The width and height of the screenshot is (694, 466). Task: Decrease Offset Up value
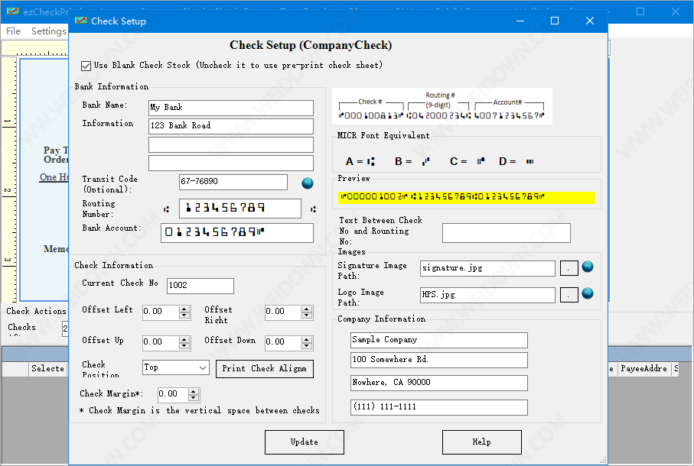pyautogui.click(x=184, y=346)
